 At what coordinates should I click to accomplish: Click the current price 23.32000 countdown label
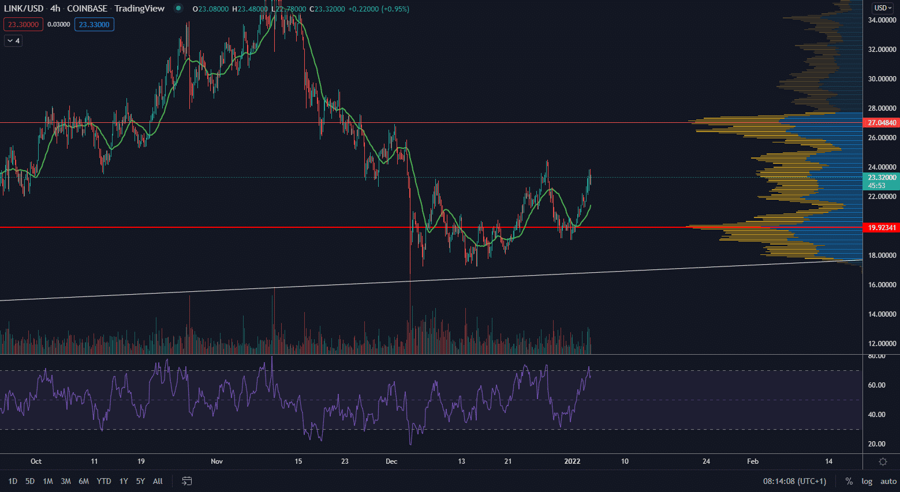click(882, 182)
